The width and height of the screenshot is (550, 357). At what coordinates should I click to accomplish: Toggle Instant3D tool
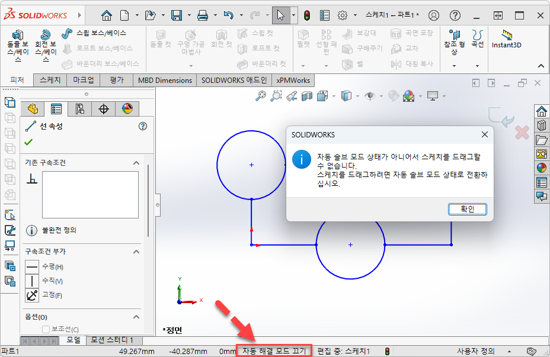coord(507,39)
